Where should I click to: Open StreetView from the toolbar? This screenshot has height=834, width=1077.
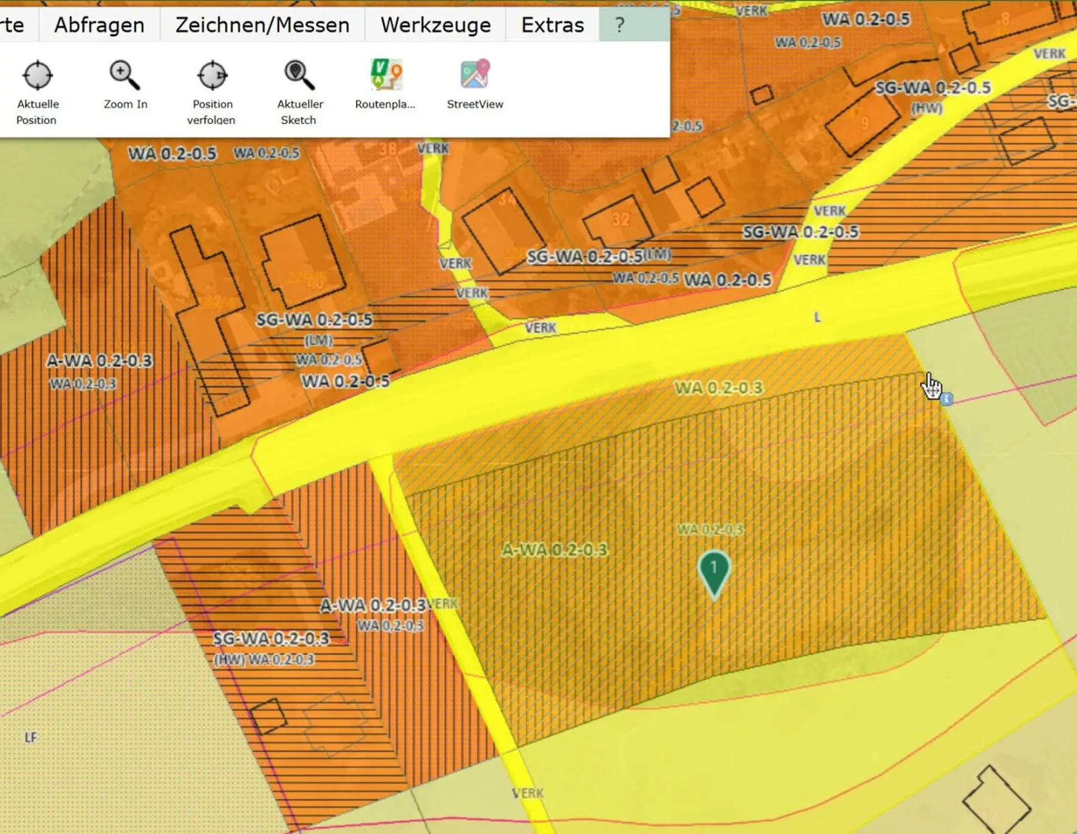(x=475, y=74)
